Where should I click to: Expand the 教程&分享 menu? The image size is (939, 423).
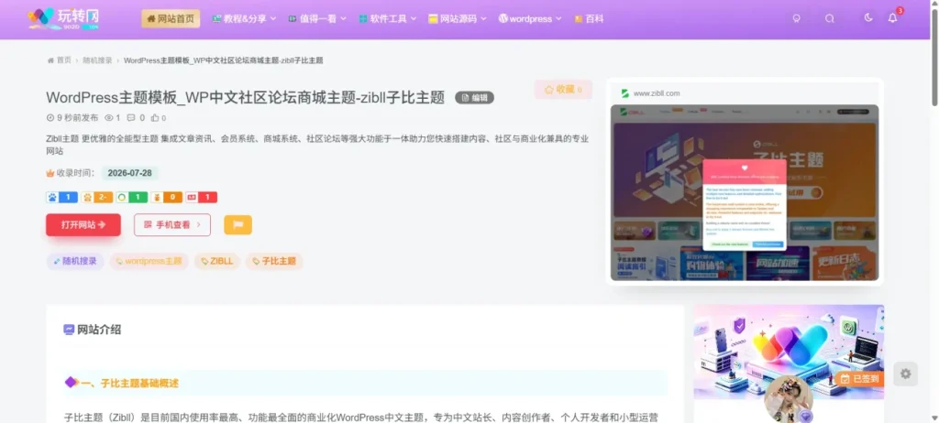pyautogui.click(x=244, y=18)
